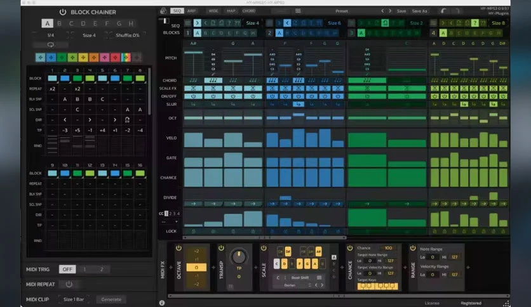This screenshot has width=531, height=307.
Task: Select CC lane 1
Action: click(166, 213)
